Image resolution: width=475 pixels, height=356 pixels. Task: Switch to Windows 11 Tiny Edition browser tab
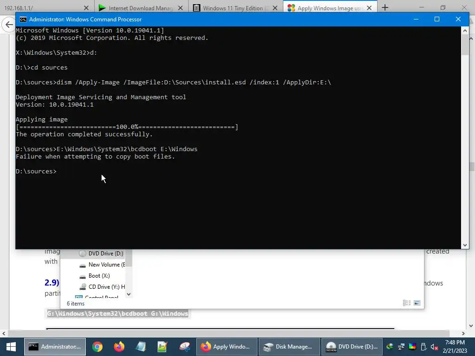[x=230, y=8]
